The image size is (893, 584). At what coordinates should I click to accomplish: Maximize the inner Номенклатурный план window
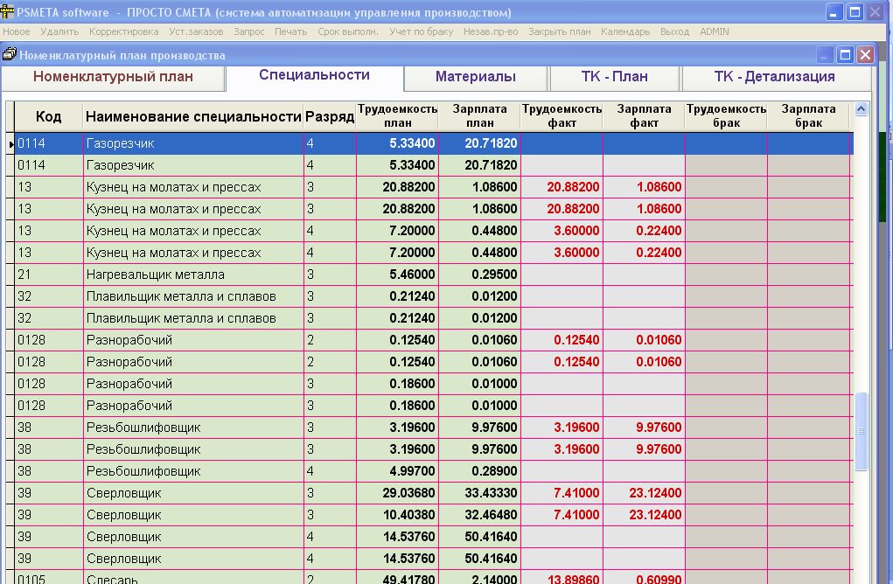[x=845, y=55]
